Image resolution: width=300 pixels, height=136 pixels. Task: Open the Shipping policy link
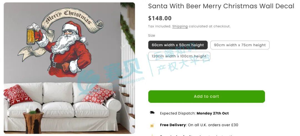point(180,26)
